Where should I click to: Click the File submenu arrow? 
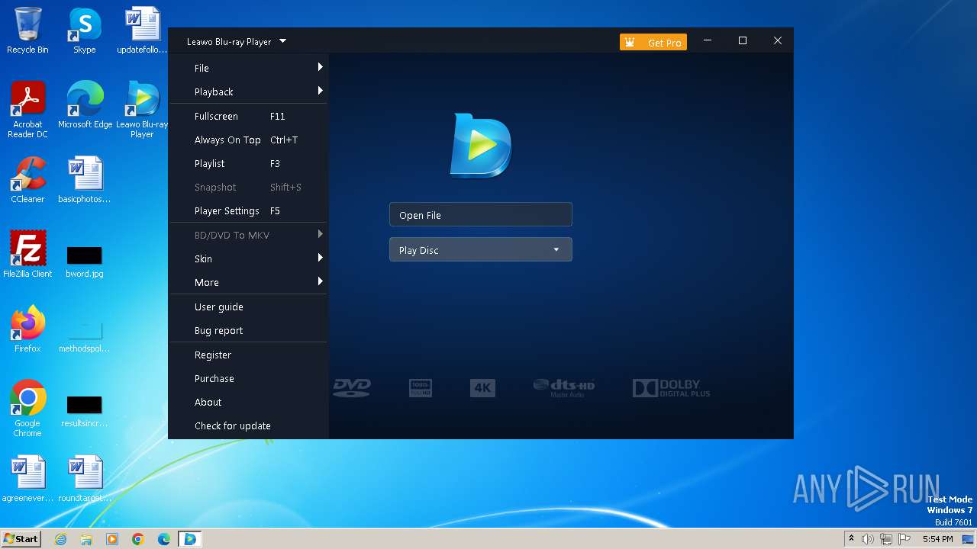(x=321, y=67)
